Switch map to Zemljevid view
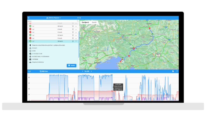The width and height of the screenshot is (206, 116). 85,22
